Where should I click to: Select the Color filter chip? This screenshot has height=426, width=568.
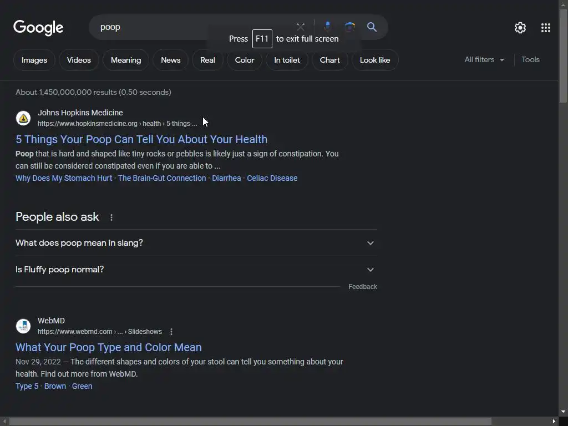(245, 60)
